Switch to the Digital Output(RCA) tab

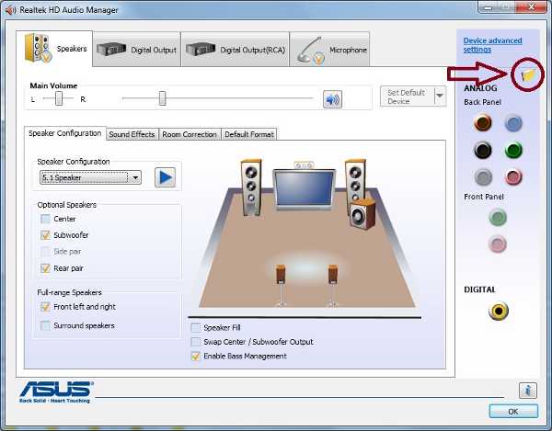(236, 50)
